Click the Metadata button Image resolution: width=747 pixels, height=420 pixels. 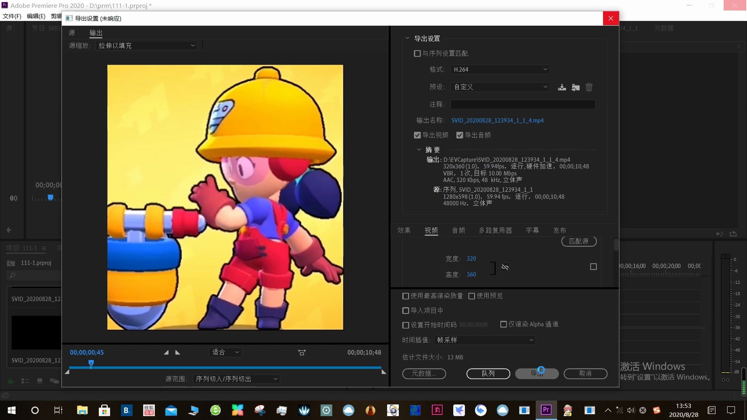[424, 373]
